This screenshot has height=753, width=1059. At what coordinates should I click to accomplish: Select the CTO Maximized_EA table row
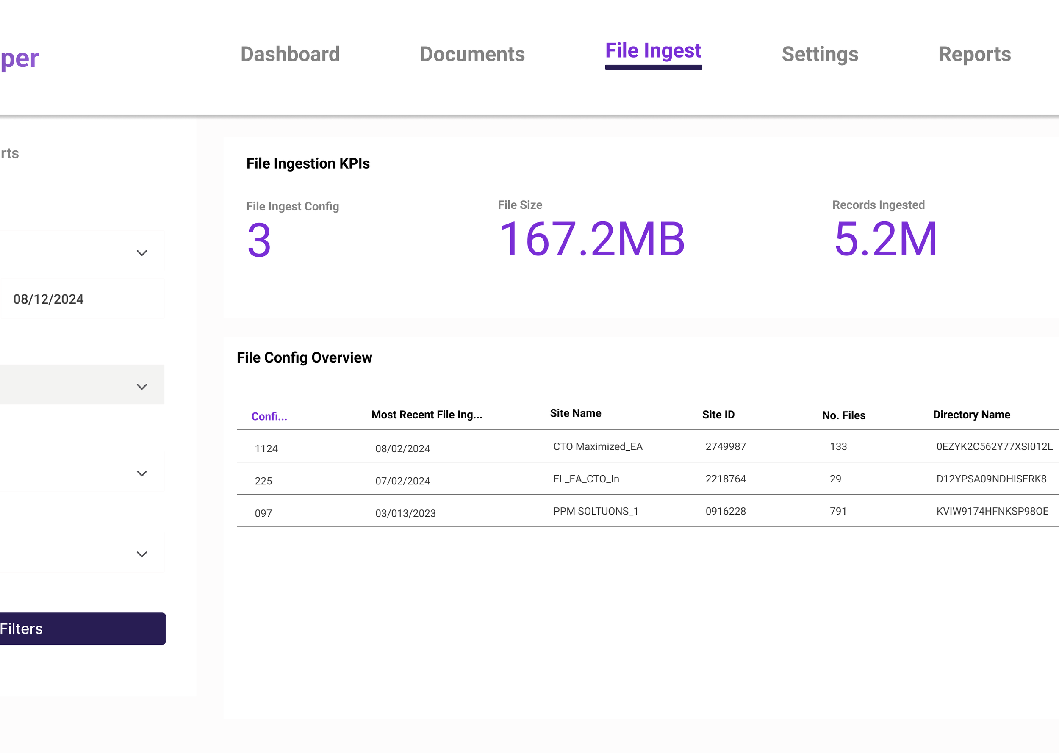(597, 446)
